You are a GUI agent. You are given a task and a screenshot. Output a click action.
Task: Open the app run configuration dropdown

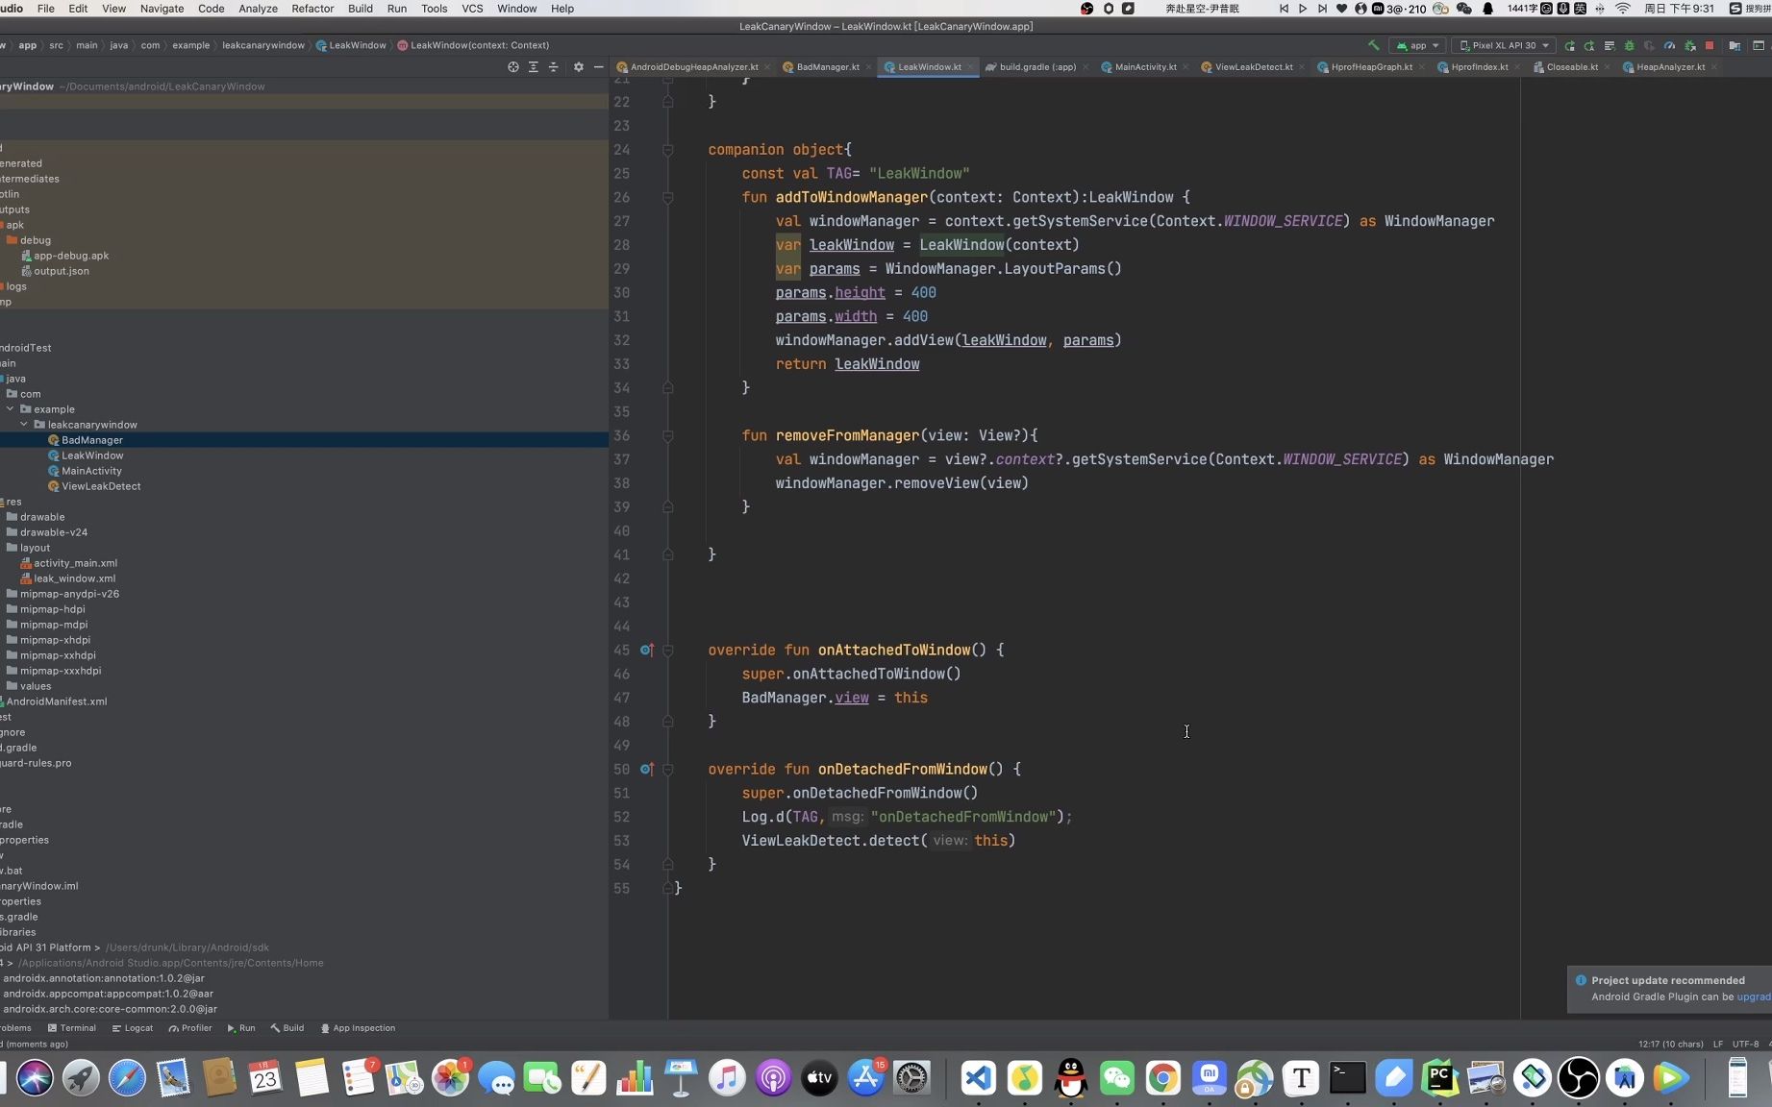tap(1418, 45)
